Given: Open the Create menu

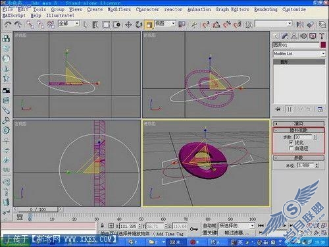Looking at the screenshot, I should pos(95,9).
